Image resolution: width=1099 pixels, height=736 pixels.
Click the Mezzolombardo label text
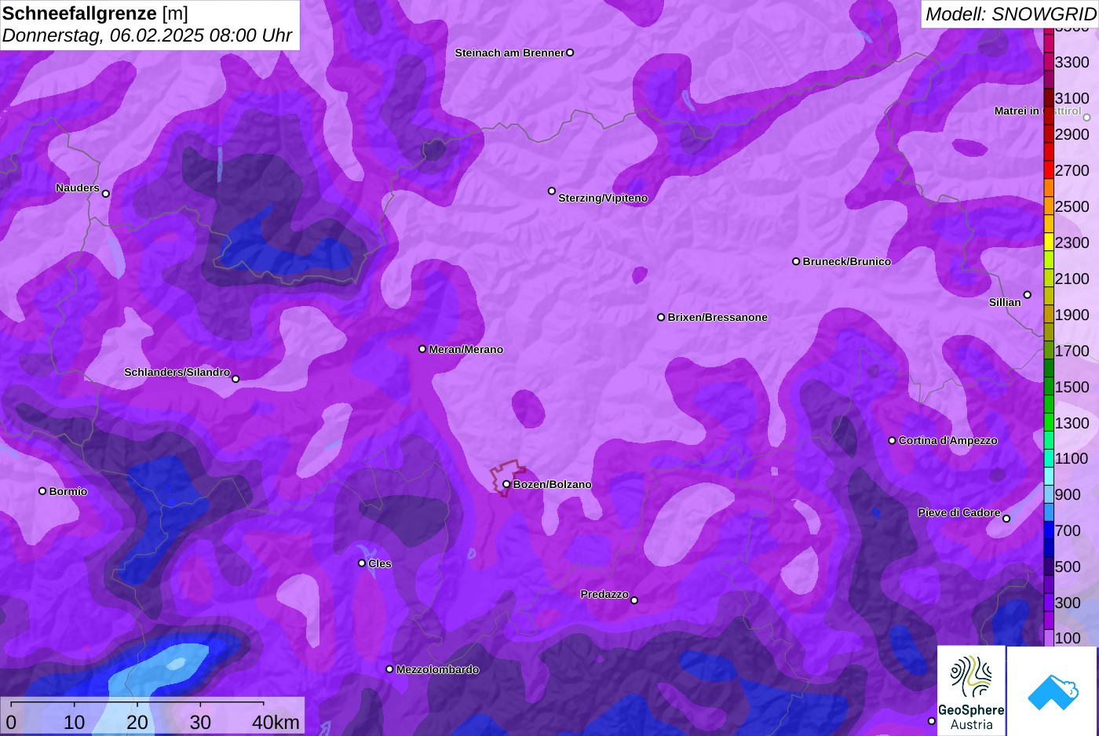point(438,669)
